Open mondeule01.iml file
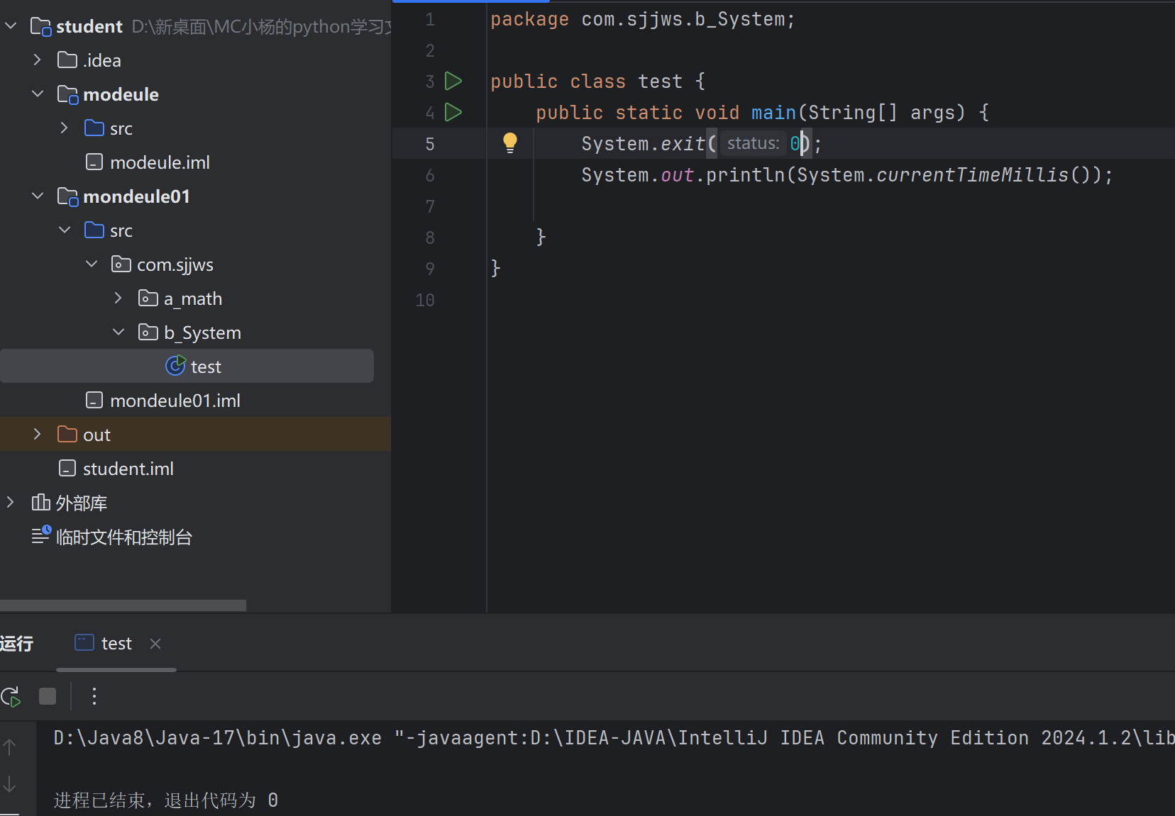Viewport: 1175px width, 816px height. pos(175,401)
